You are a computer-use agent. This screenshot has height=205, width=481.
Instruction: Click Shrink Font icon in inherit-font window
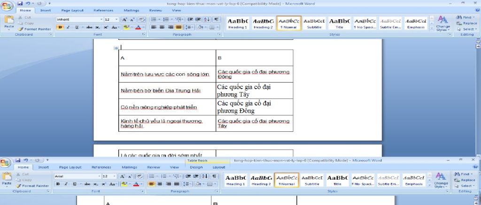(x=132, y=19)
